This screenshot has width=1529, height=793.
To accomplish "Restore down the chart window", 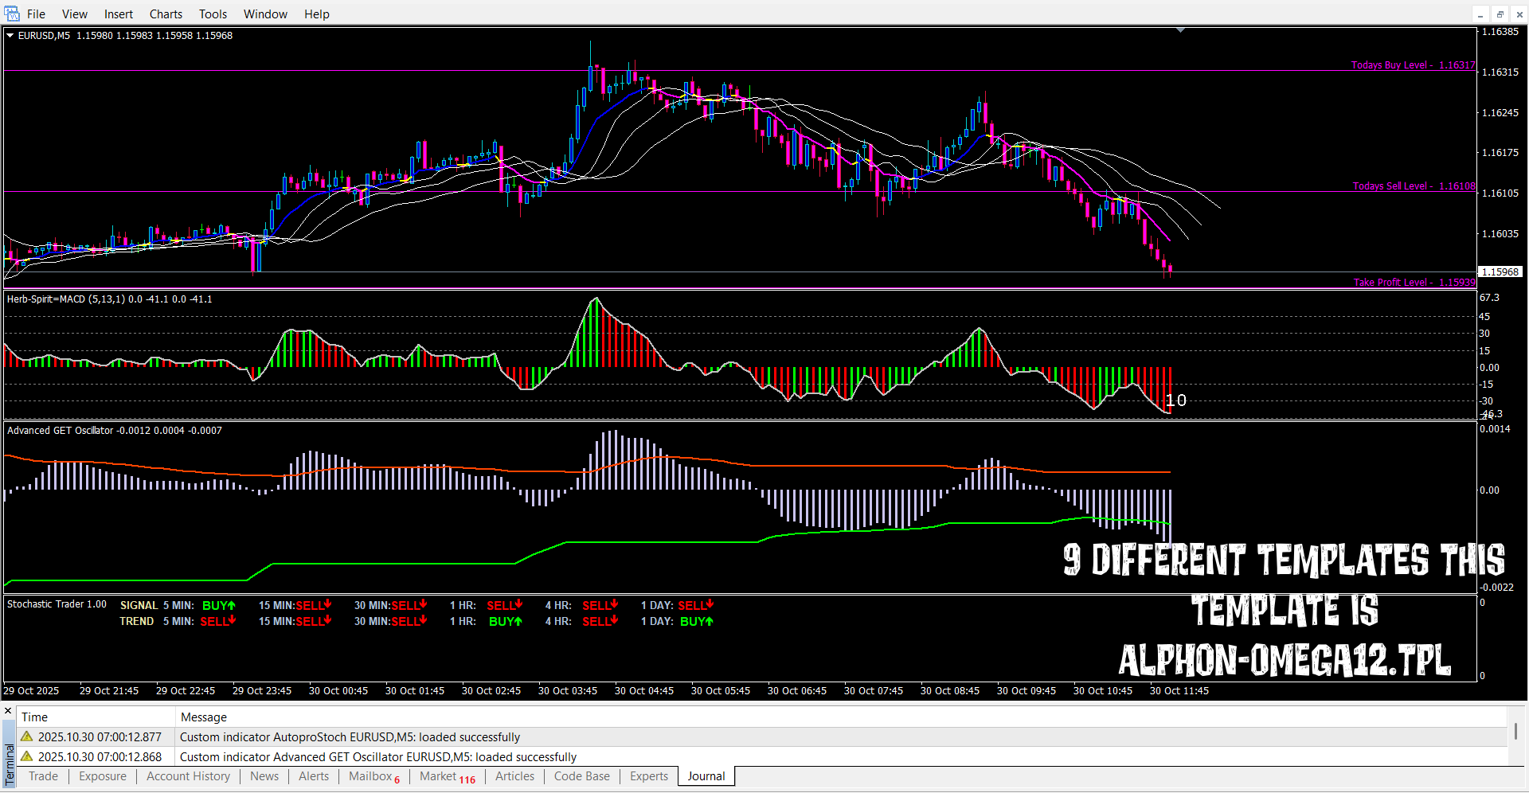I will click(1500, 14).
